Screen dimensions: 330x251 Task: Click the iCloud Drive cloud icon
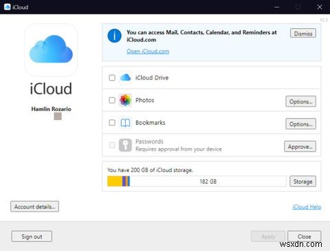click(125, 77)
